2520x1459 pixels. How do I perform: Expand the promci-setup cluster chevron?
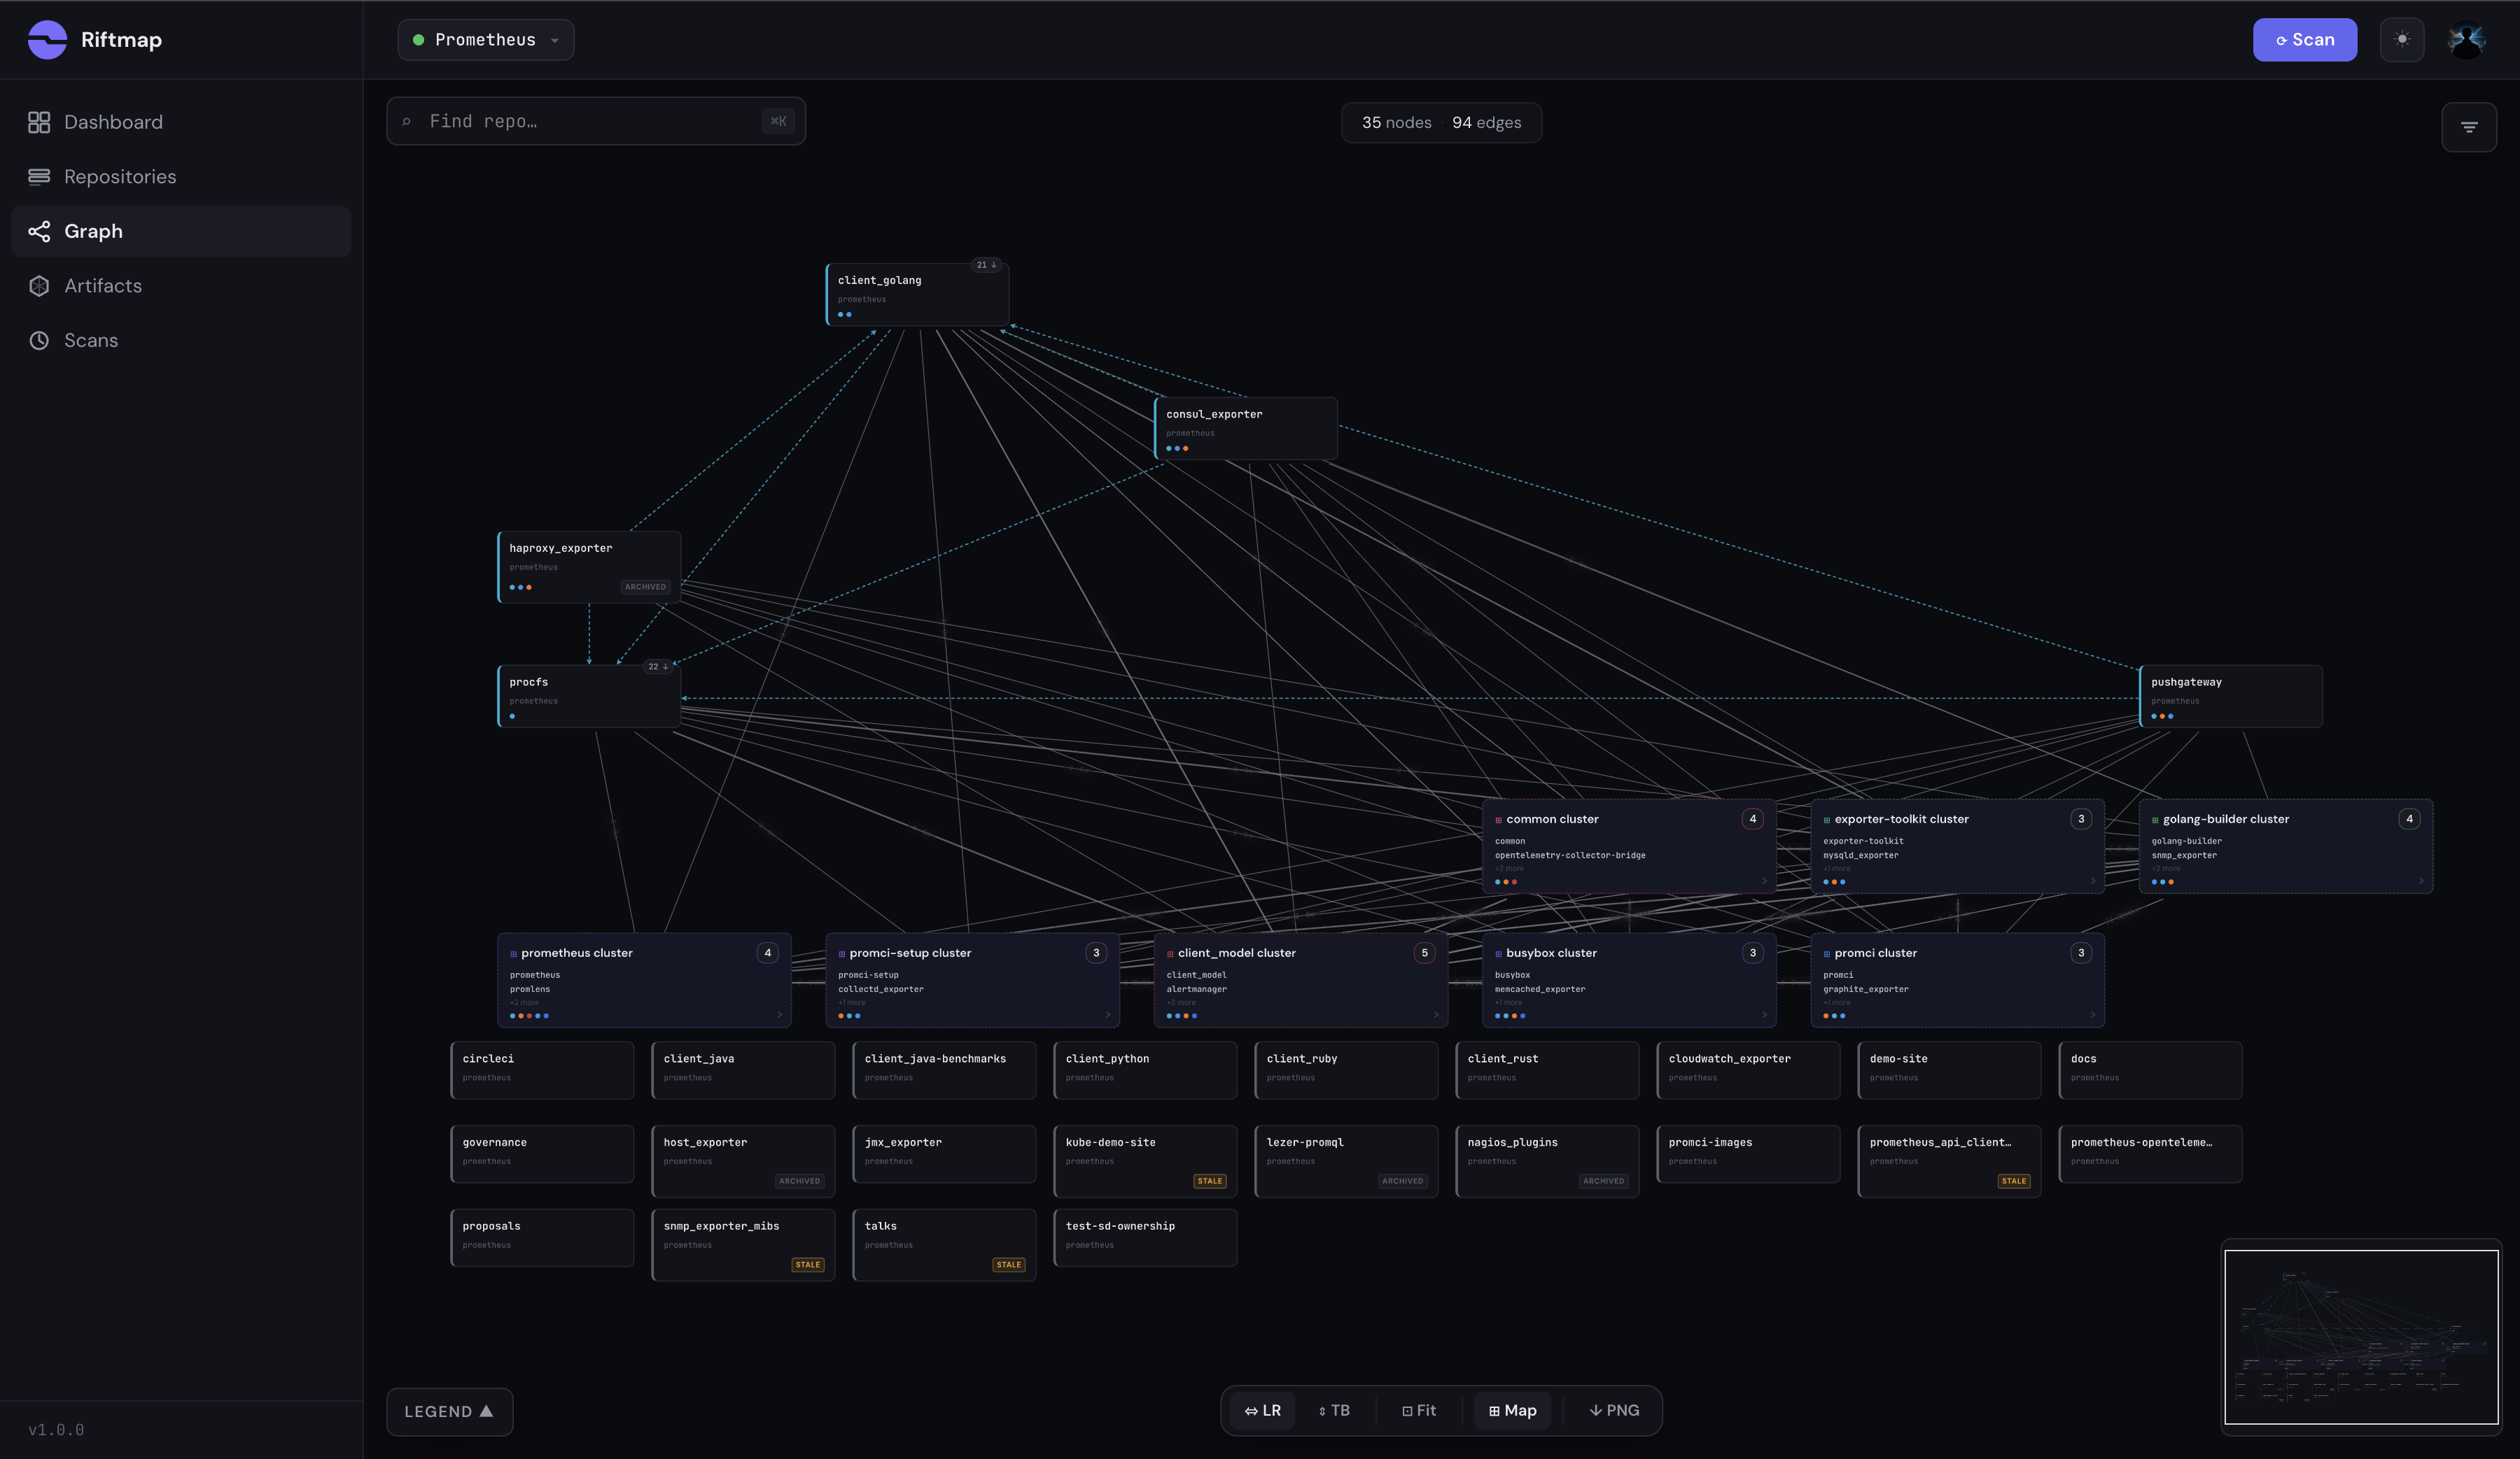click(x=1108, y=1014)
